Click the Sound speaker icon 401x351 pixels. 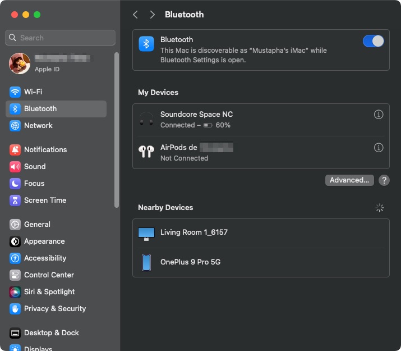coord(15,166)
